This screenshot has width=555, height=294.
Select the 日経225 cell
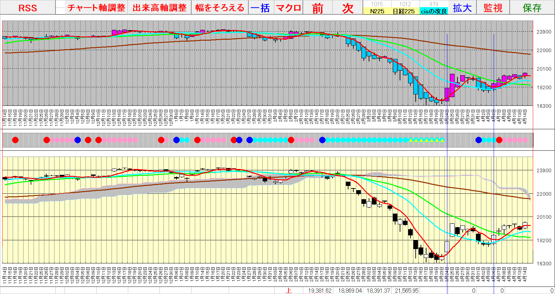coord(405,11)
